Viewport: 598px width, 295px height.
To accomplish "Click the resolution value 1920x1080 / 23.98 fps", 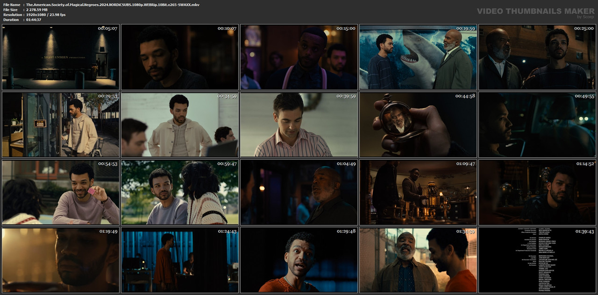I will [46, 15].
